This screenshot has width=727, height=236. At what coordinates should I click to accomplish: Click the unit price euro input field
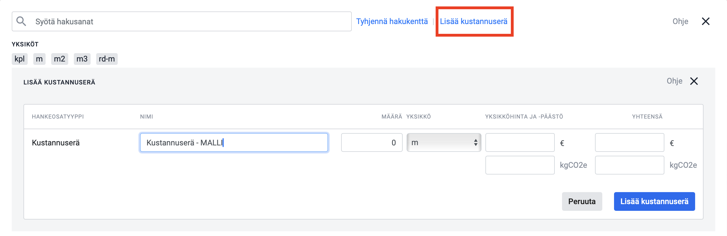point(520,143)
